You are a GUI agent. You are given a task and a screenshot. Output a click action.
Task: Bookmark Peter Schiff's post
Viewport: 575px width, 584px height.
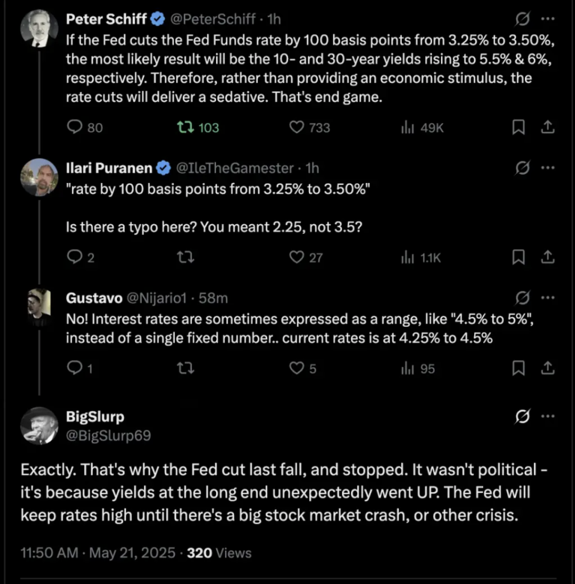pos(519,127)
